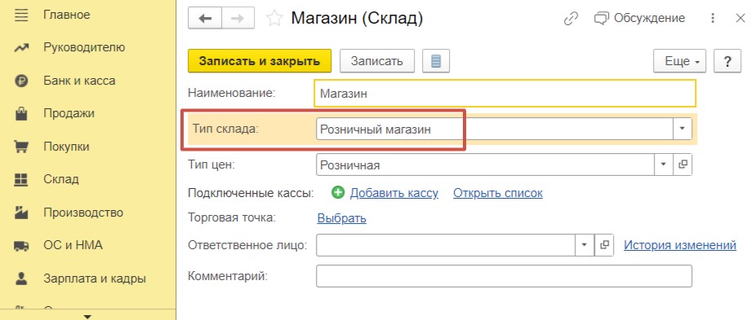Click into the Комментарий input field

[x=504, y=276]
